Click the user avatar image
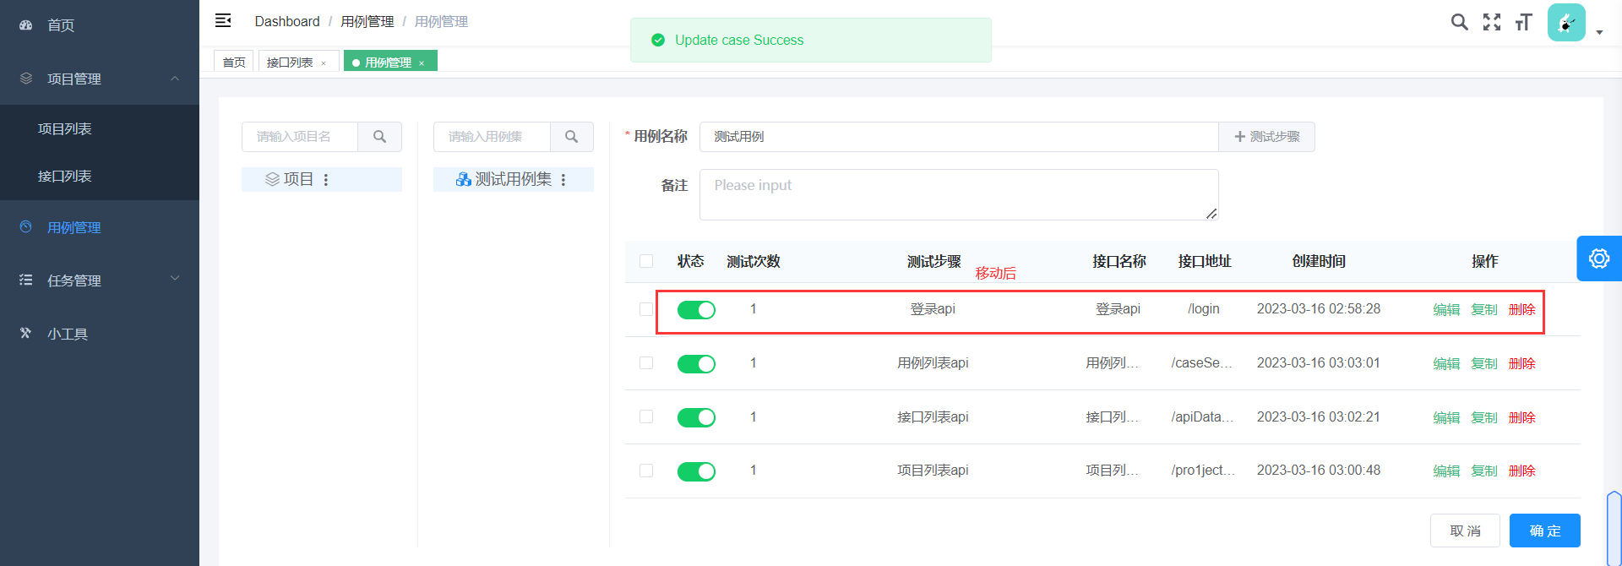 click(1566, 22)
